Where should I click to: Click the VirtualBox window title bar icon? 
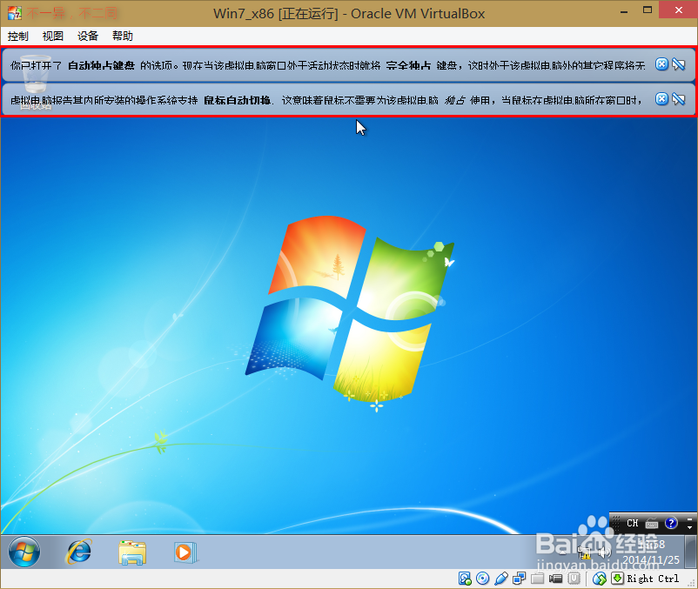[x=14, y=13]
